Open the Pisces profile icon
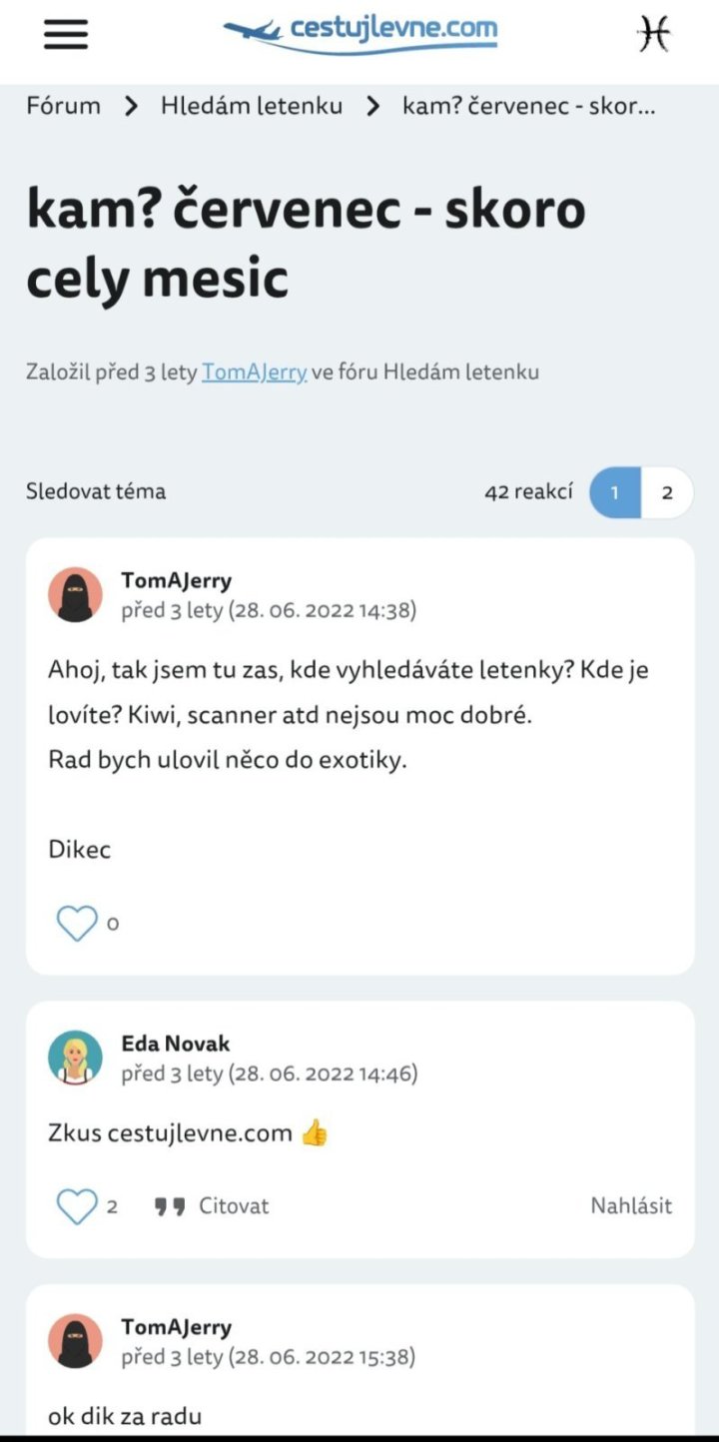This screenshot has width=719, height=1442. [653, 35]
